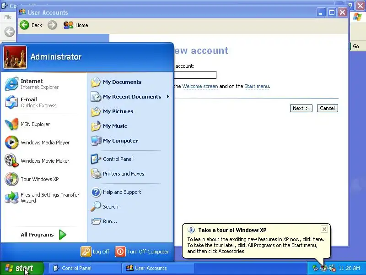Click Cancel in new account page
366x275 pixels.
point(327,108)
